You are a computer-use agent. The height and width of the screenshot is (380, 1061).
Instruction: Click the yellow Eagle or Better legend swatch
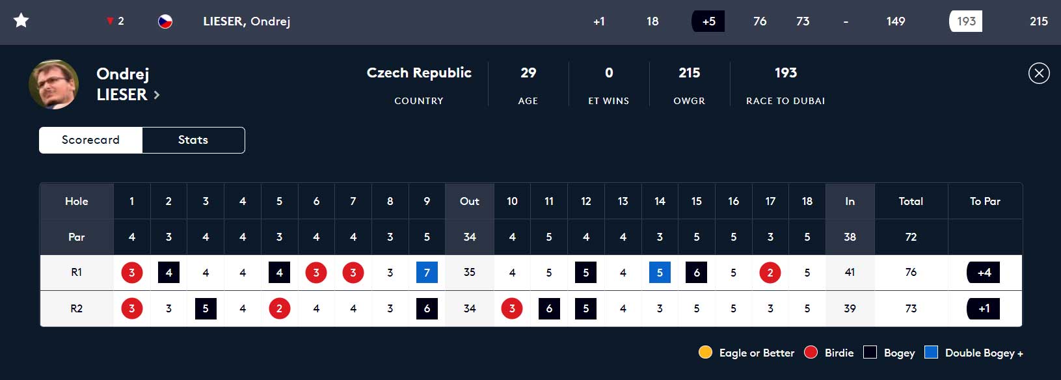click(x=705, y=353)
